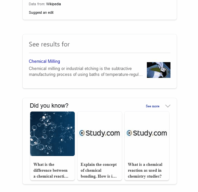Click the "Data from:" label text

[37, 4]
